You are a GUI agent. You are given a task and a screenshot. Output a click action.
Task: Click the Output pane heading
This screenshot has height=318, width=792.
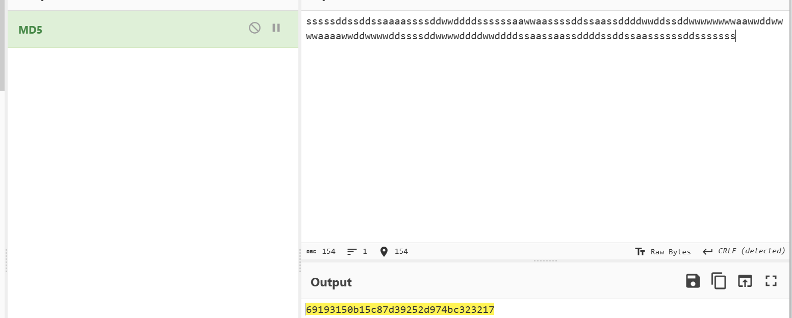pyautogui.click(x=331, y=282)
